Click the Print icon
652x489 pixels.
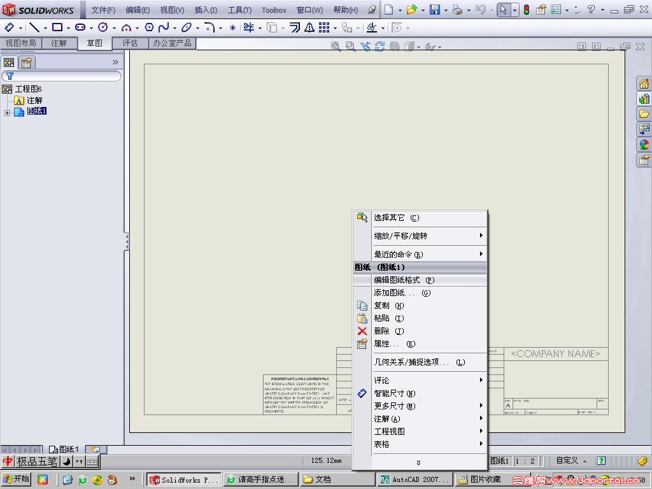pos(457,10)
